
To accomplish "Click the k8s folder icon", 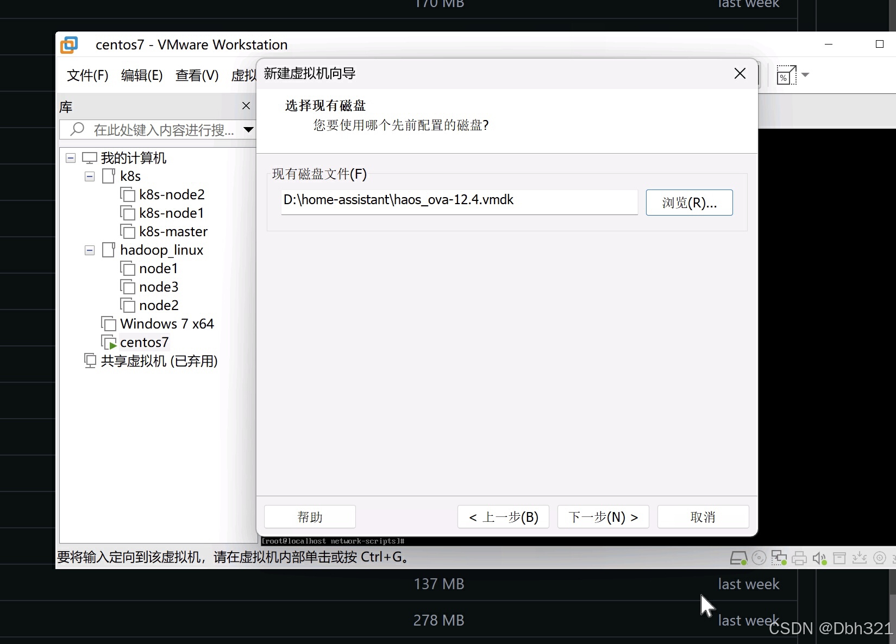I will coord(109,176).
